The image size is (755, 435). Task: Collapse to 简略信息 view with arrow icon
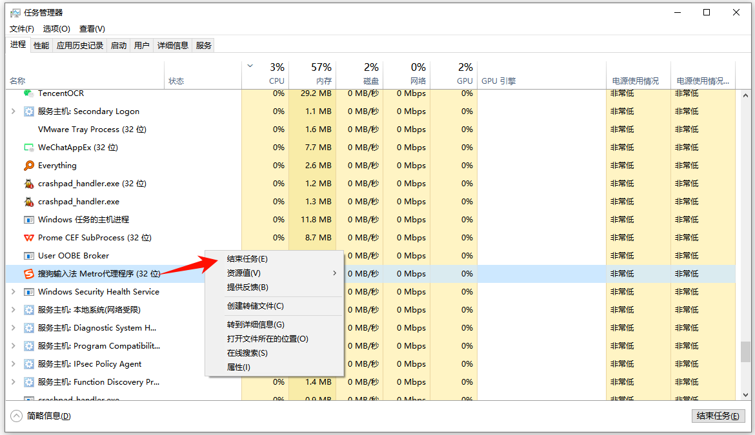tap(16, 416)
